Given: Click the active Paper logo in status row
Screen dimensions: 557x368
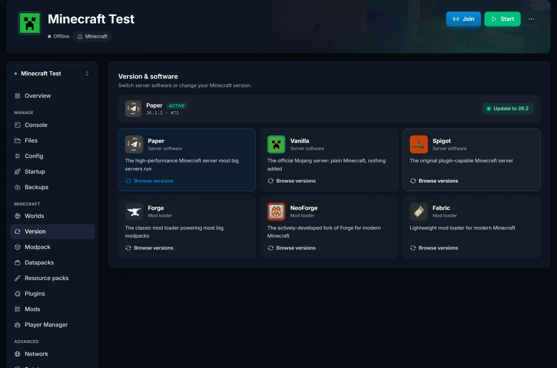Looking at the screenshot, I should pos(133,109).
